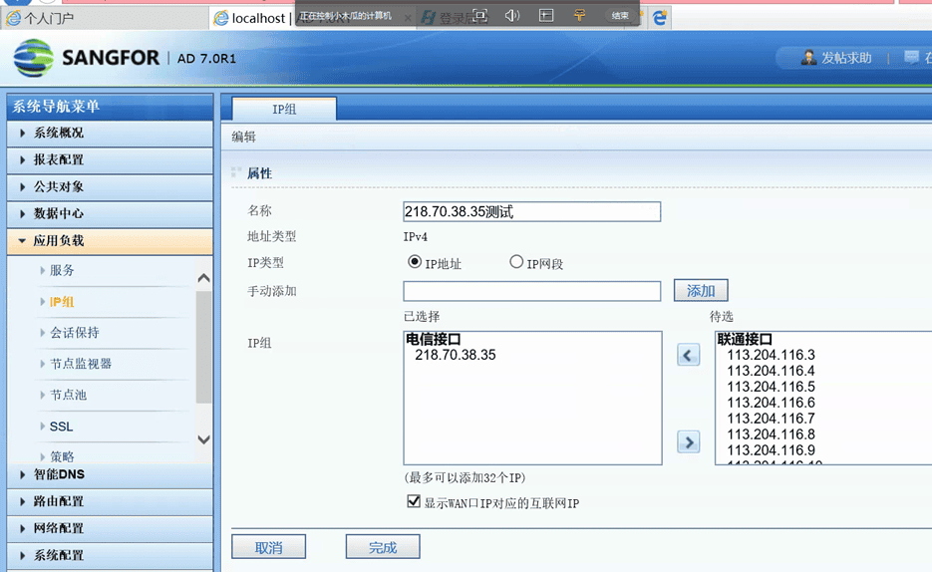The width and height of the screenshot is (932, 572).
Task: Toggle 显示WAN口IP对应的互联网IP checkbox
Action: (414, 501)
